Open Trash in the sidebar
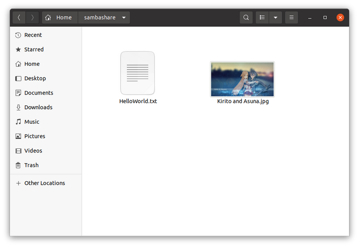This screenshot has height=247, width=359. click(x=46, y=165)
